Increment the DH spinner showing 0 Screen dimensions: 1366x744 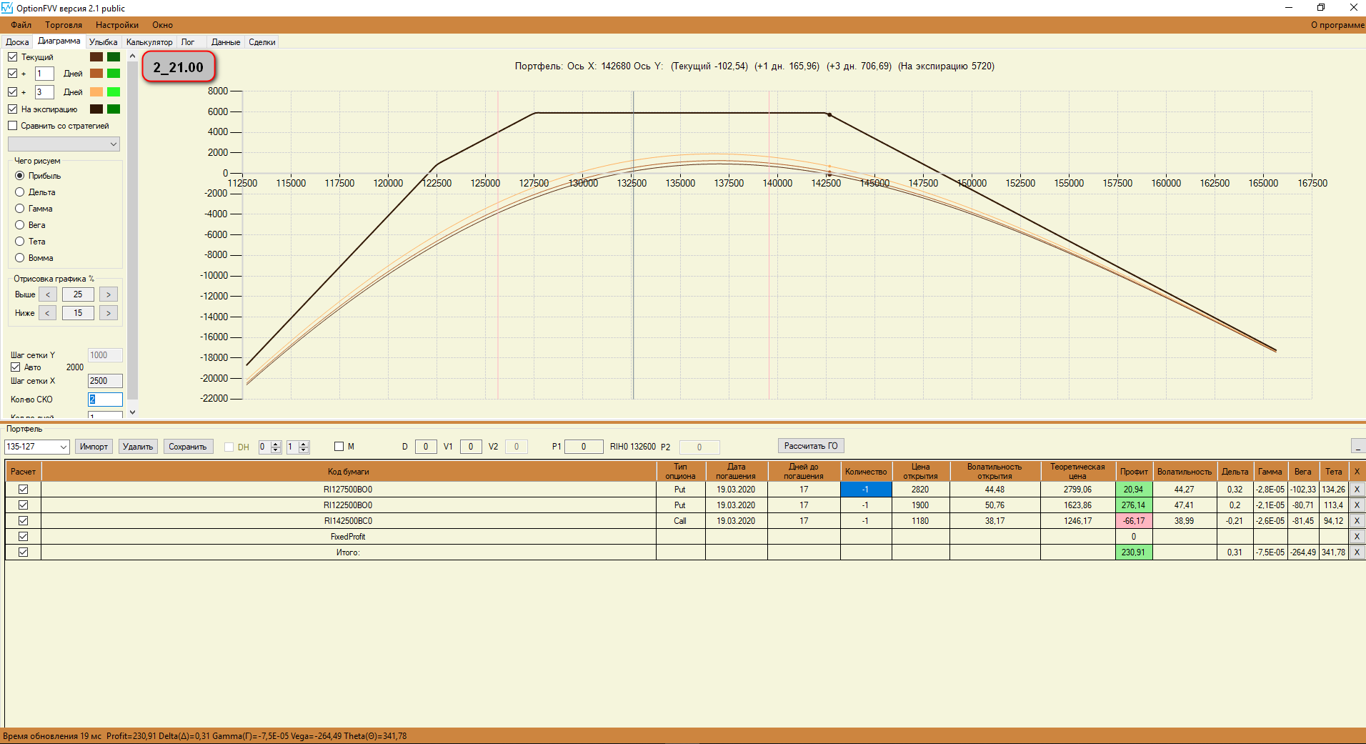[276, 443]
